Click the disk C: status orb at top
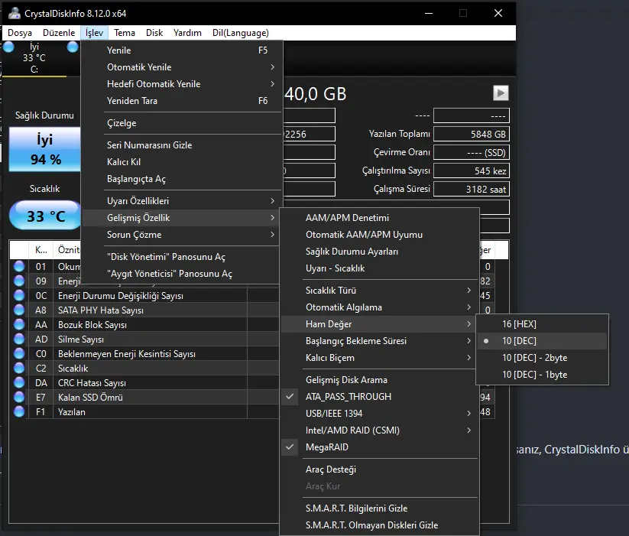Viewport: 629px width, 536px height. [8, 47]
